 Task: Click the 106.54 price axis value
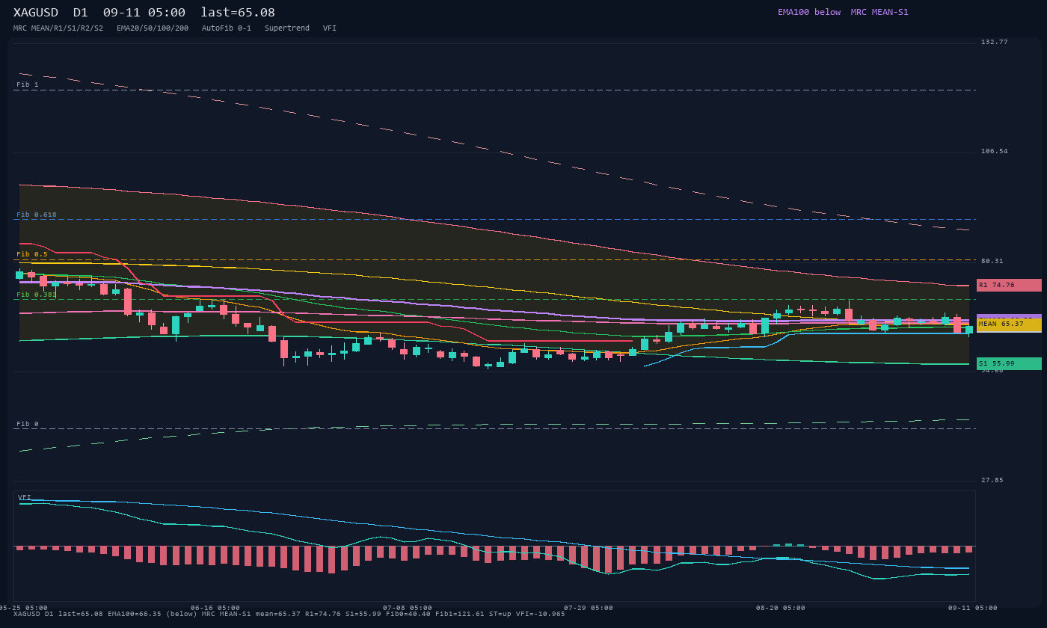pyautogui.click(x=995, y=151)
